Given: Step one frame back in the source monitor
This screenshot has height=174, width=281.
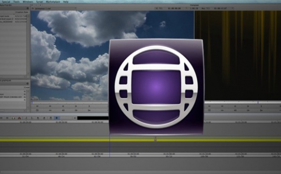Looking at the screenshot, I should 63,106.
